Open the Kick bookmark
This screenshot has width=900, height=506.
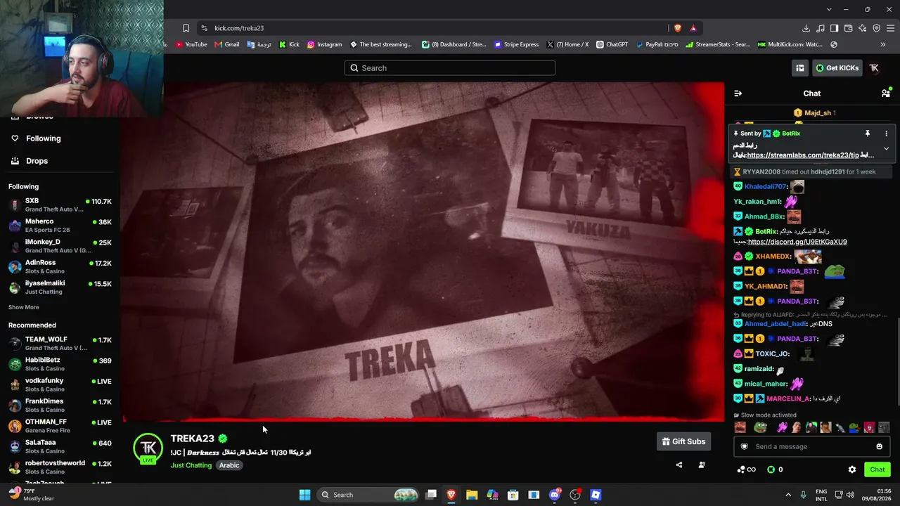[x=289, y=44]
